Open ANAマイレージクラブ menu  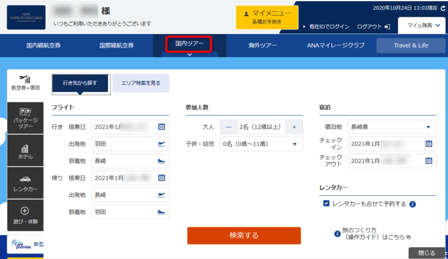click(335, 45)
